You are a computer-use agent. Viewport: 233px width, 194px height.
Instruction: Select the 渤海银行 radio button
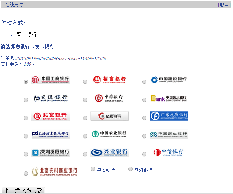click(x=130, y=169)
